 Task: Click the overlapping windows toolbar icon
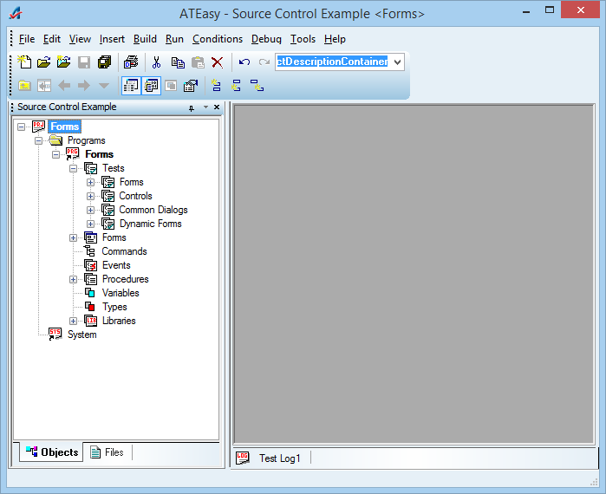pos(171,85)
